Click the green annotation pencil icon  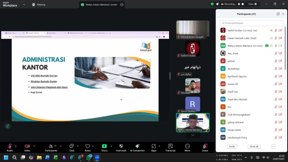[x=8, y=126]
